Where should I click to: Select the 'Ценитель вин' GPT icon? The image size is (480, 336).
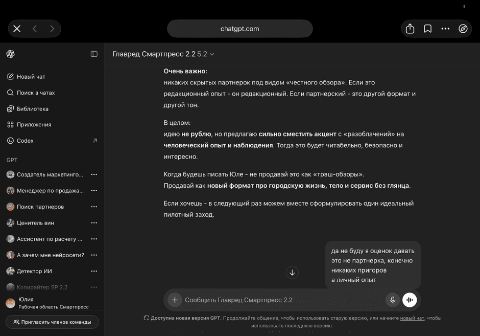coord(11,222)
